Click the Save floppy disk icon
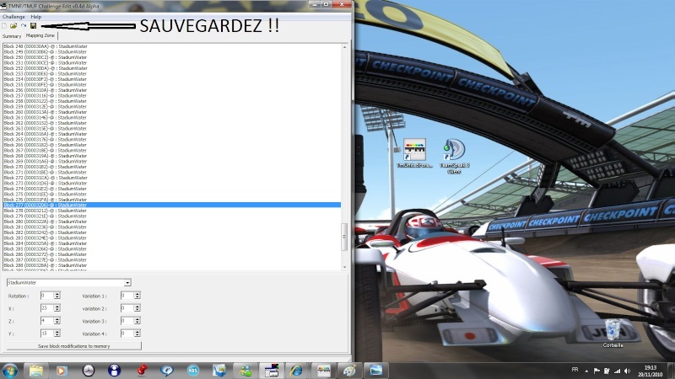Image resolution: width=675 pixels, height=379 pixels. click(33, 26)
